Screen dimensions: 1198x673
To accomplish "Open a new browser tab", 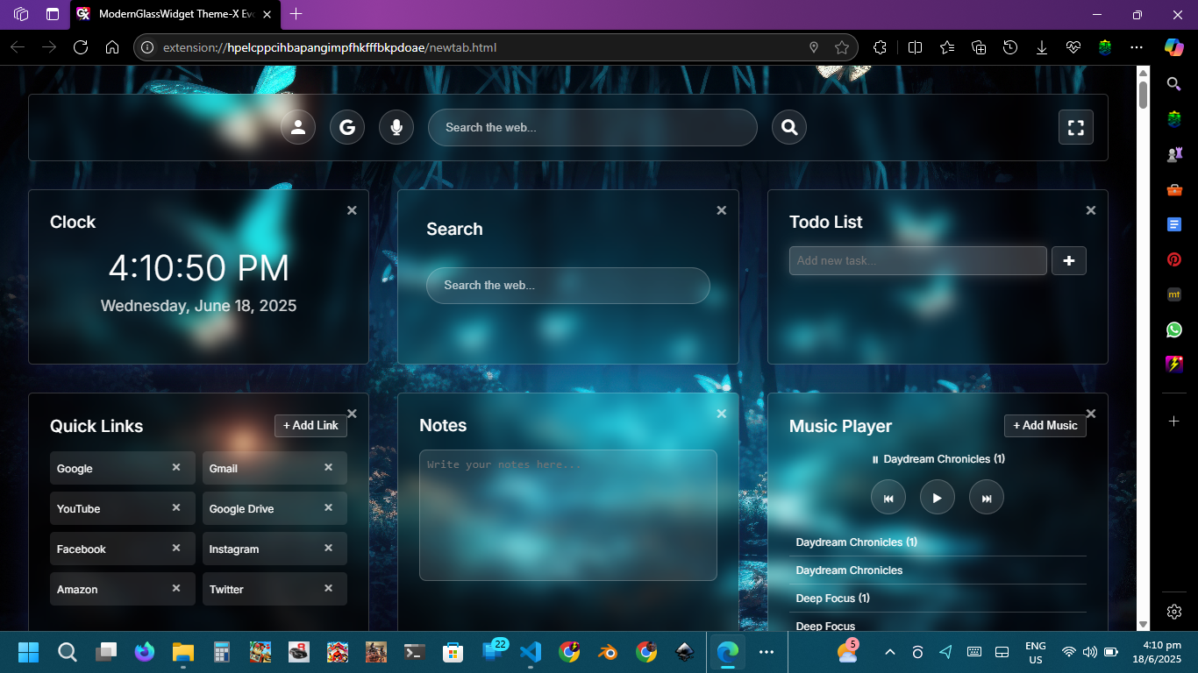I will pos(296,14).
